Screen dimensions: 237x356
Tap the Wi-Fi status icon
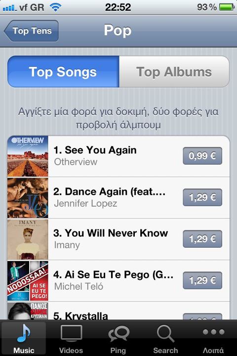pyautogui.click(x=55, y=7)
